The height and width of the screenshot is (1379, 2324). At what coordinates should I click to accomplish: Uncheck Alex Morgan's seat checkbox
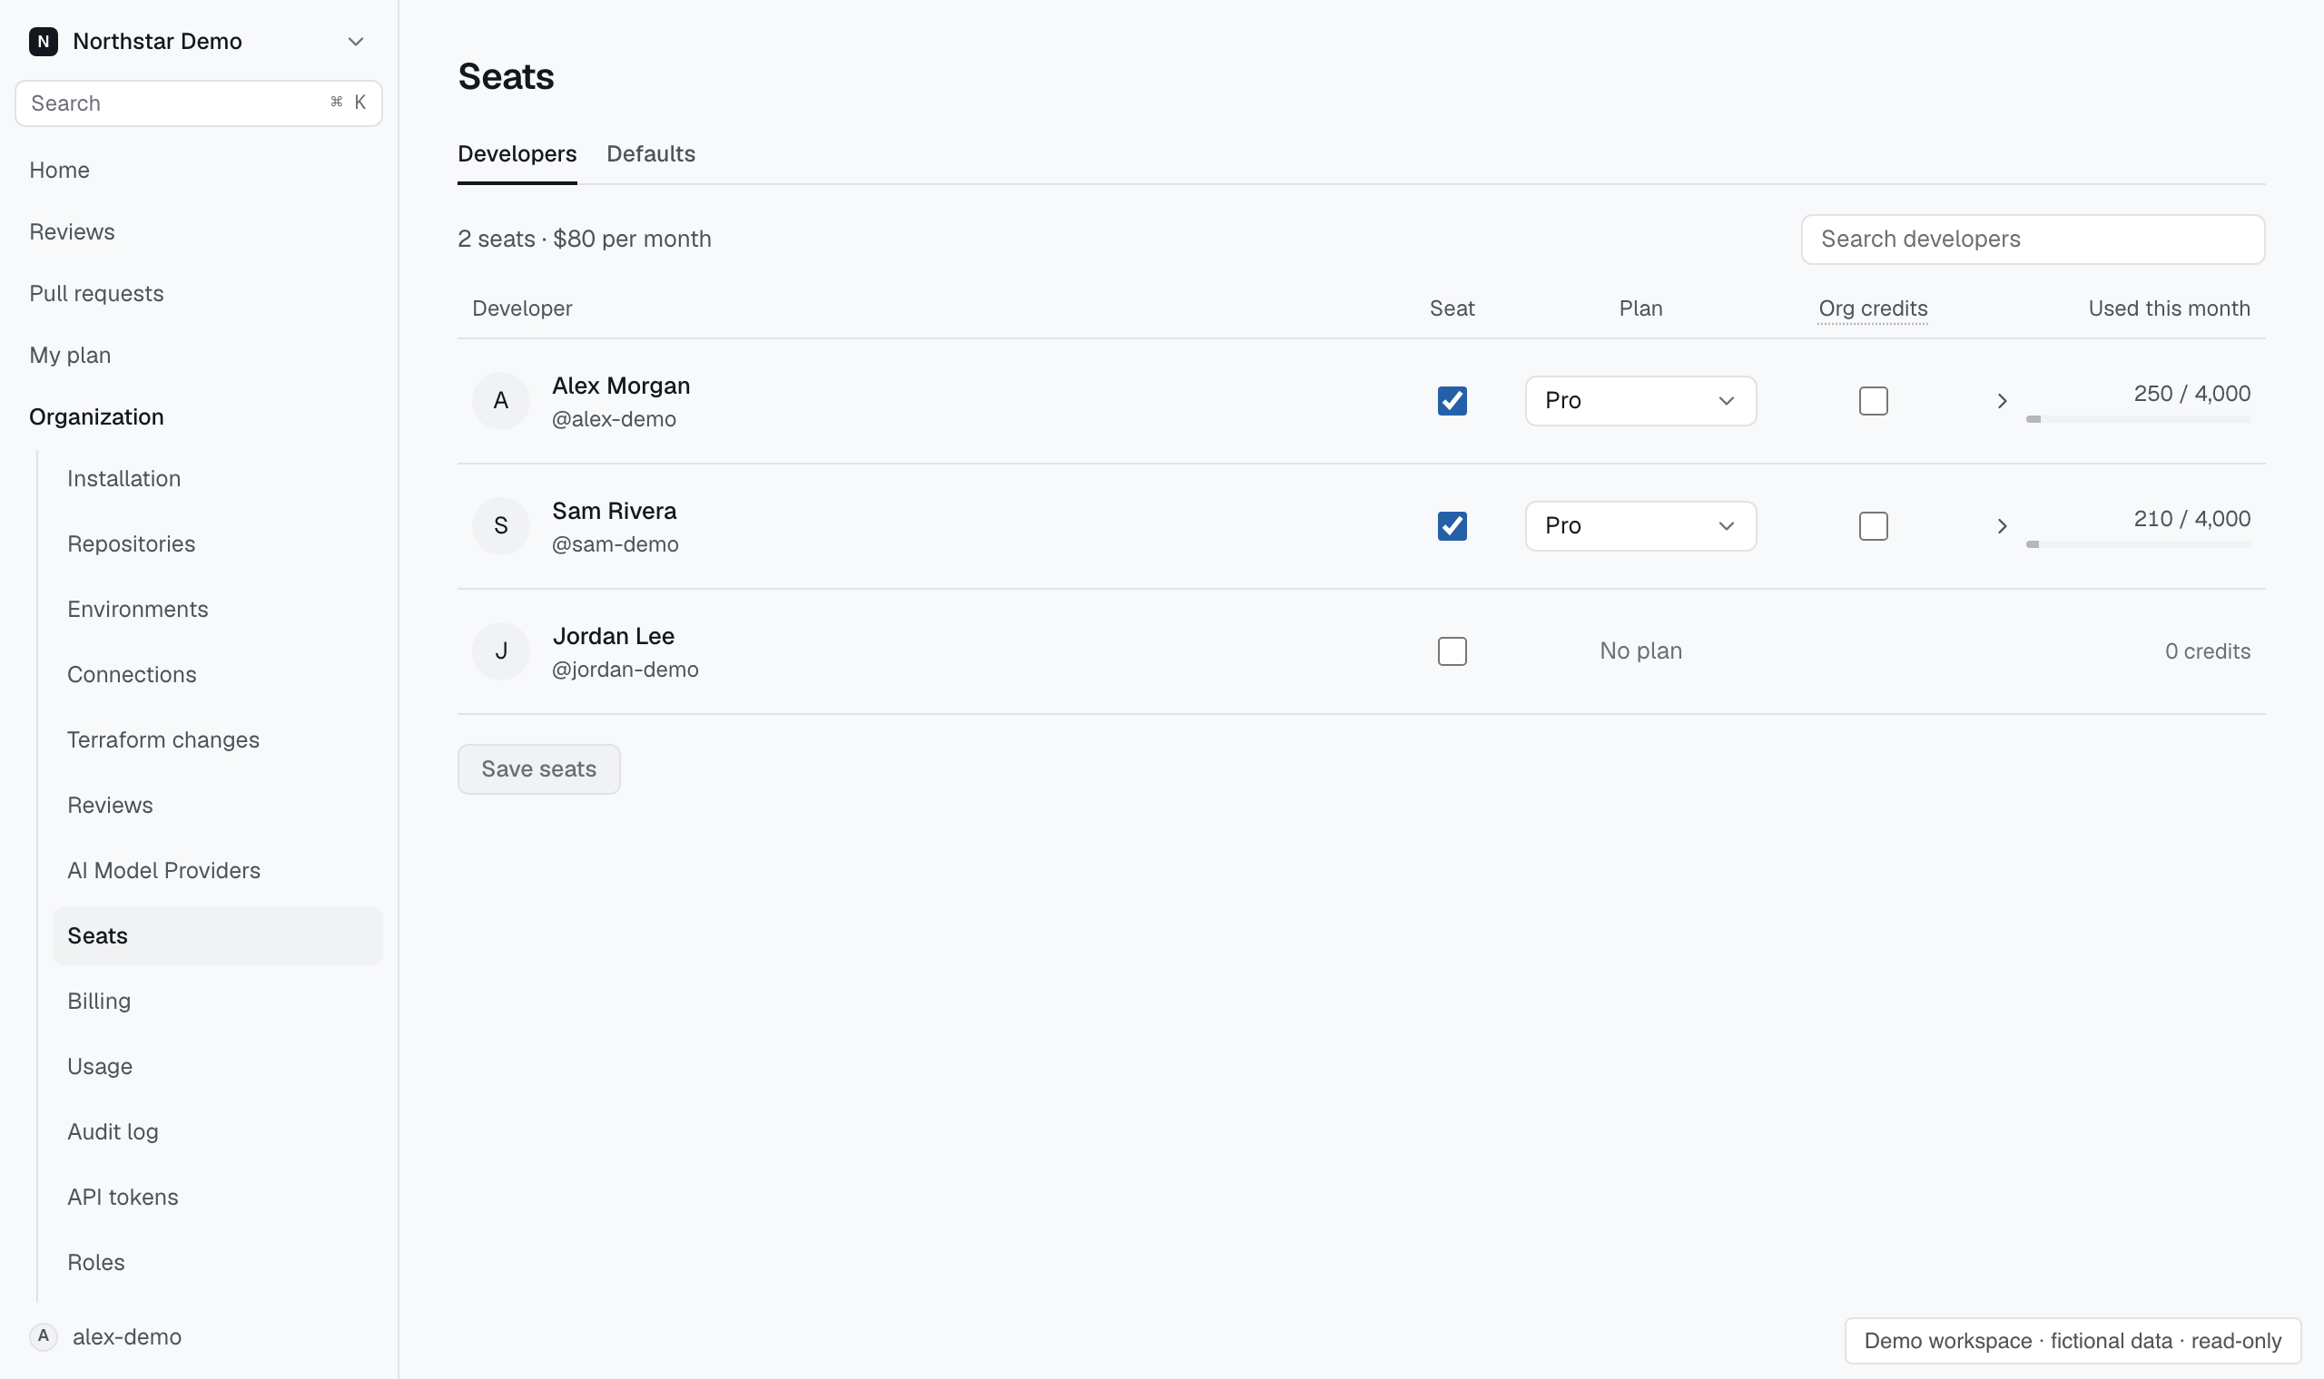(x=1452, y=400)
